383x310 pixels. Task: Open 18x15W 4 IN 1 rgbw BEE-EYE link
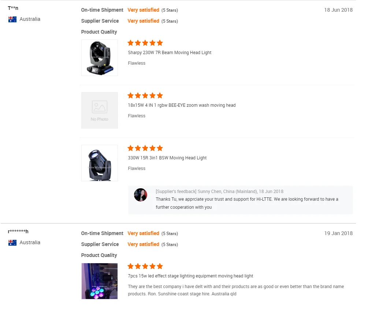(182, 105)
